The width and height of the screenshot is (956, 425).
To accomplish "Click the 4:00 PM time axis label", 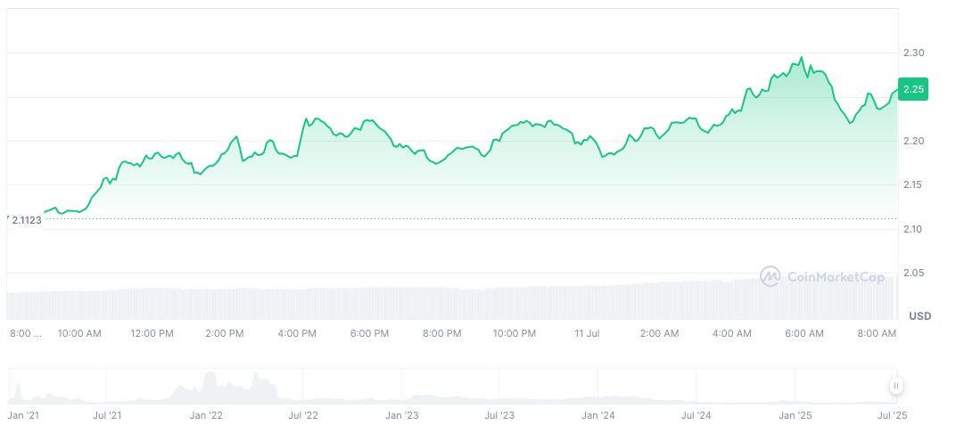I will pyautogui.click(x=297, y=333).
